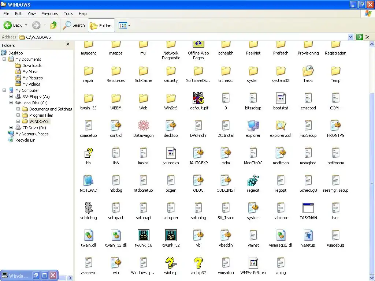Select the NOTEPAD application icon
This screenshot has width=375, height=281.
(88, 180)
